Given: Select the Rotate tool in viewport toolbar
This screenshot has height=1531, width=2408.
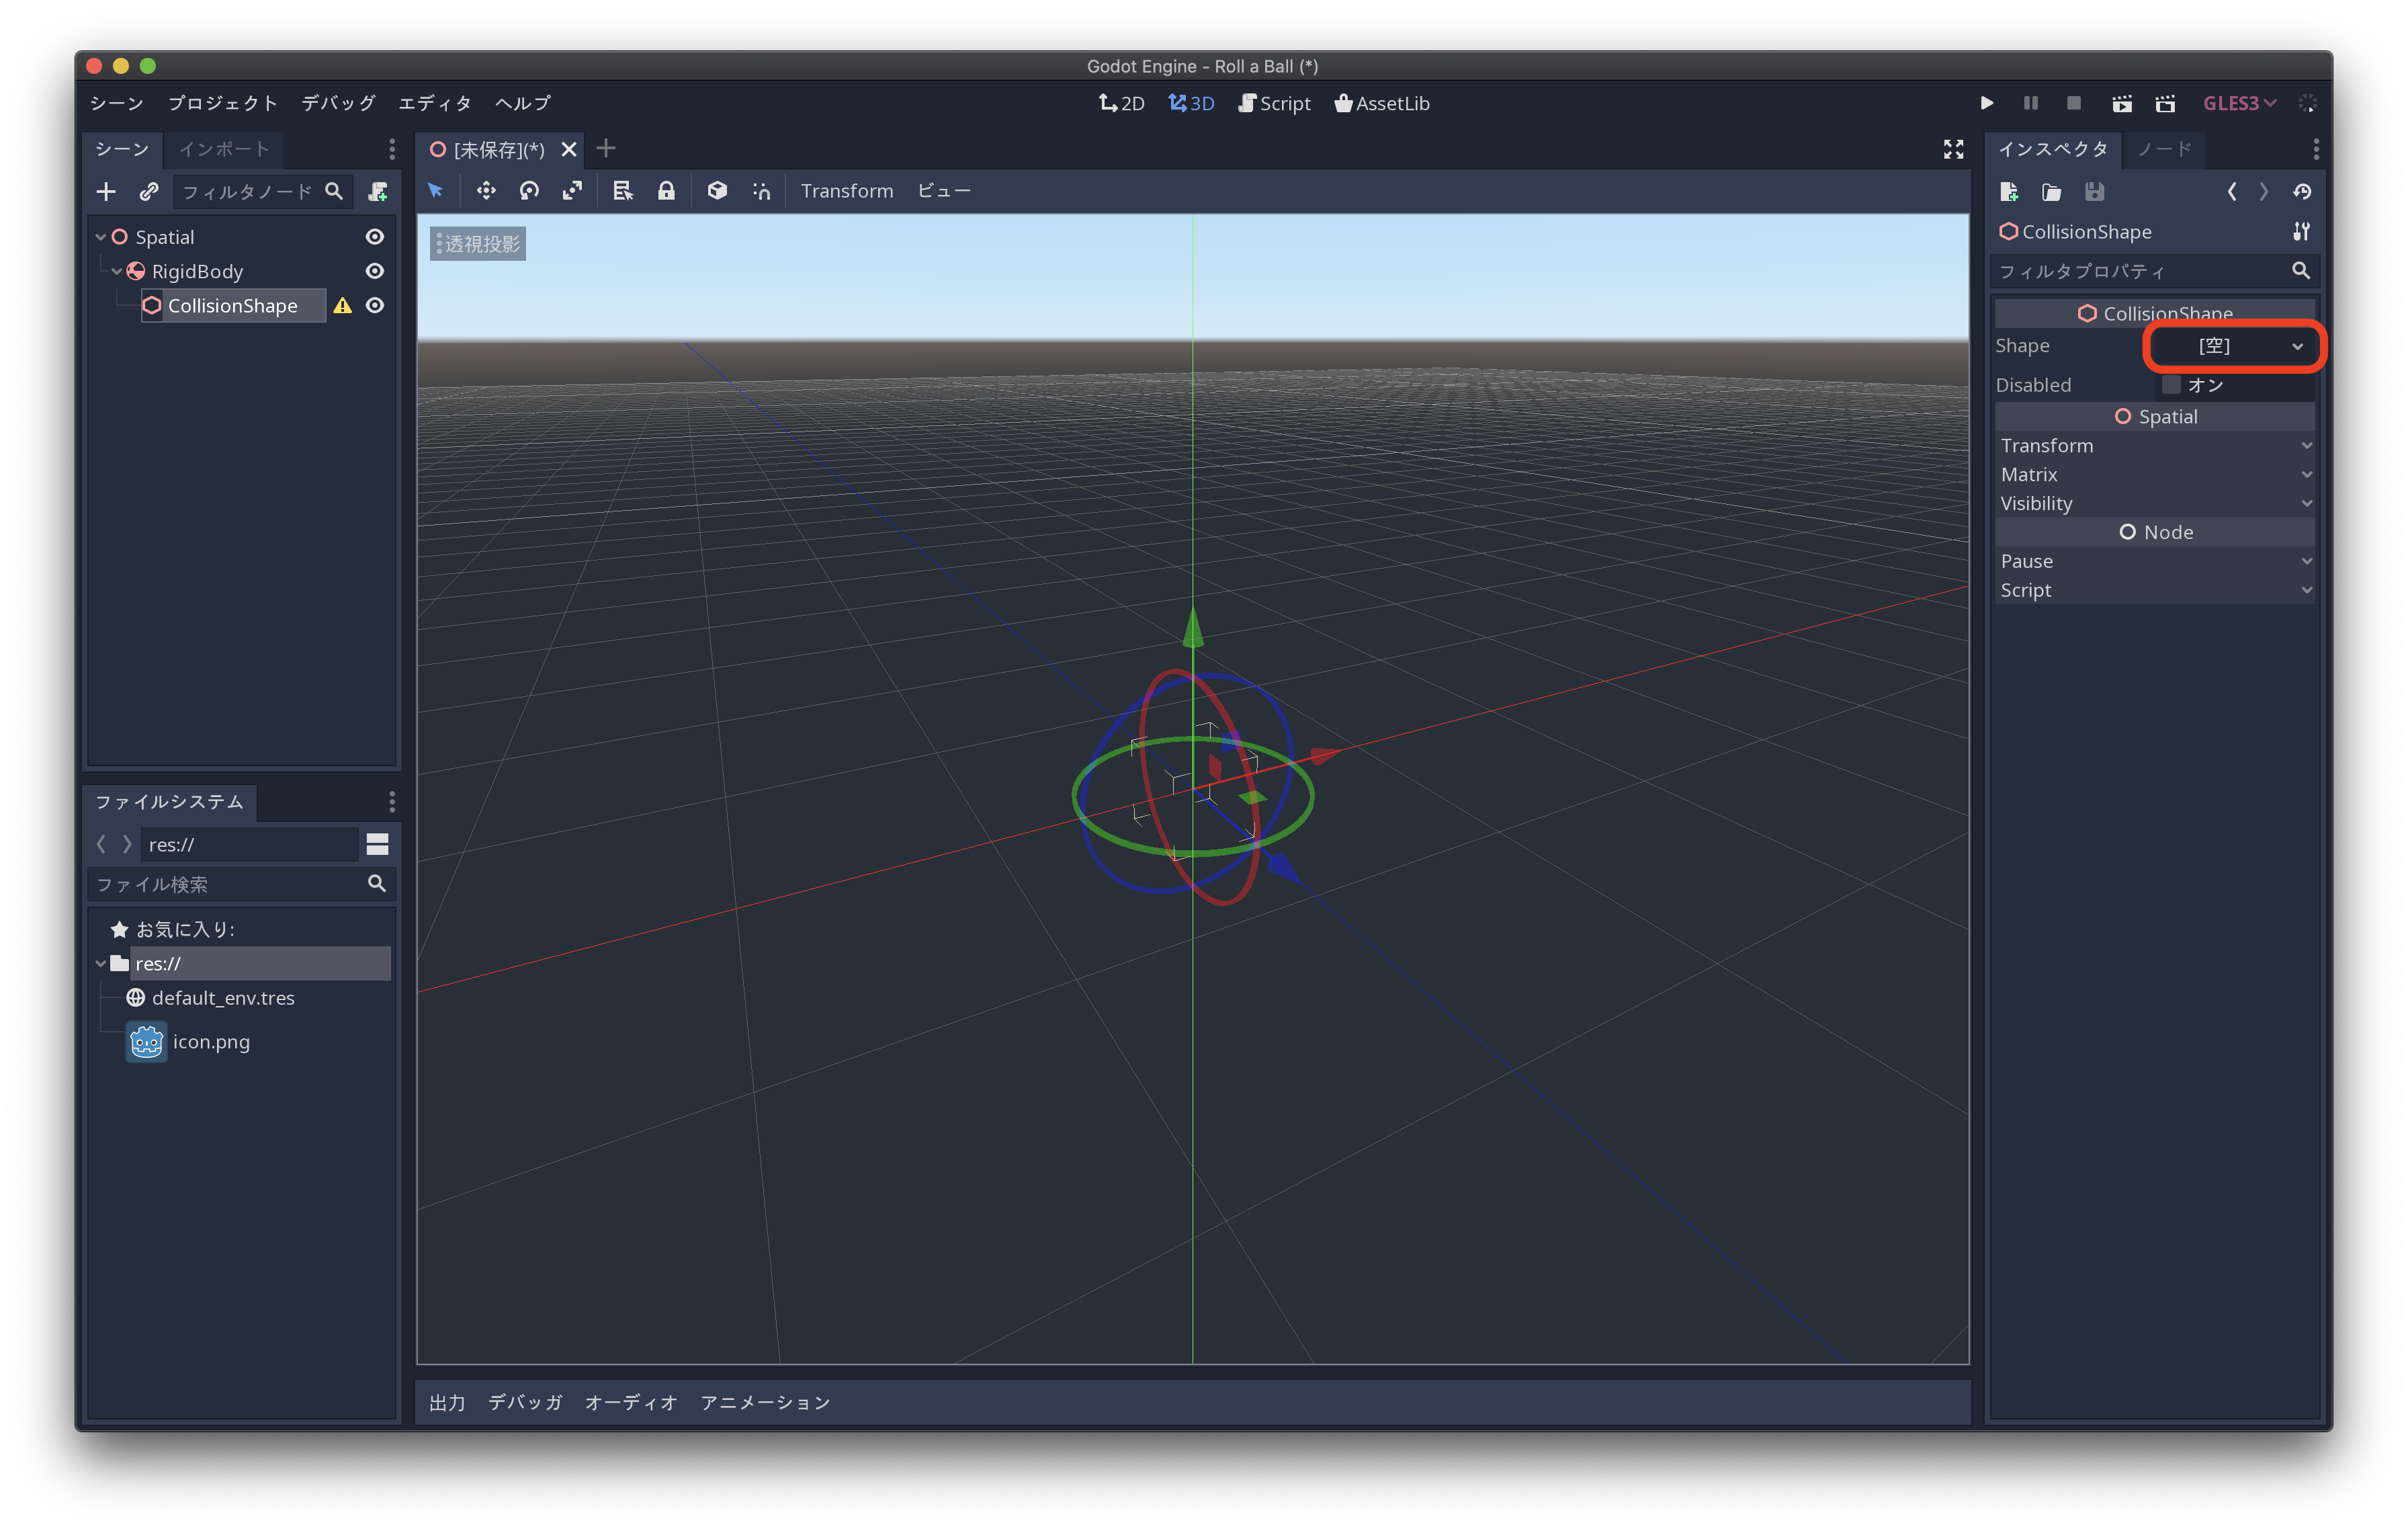Looking at the screenshot, I should pos(527,190).
